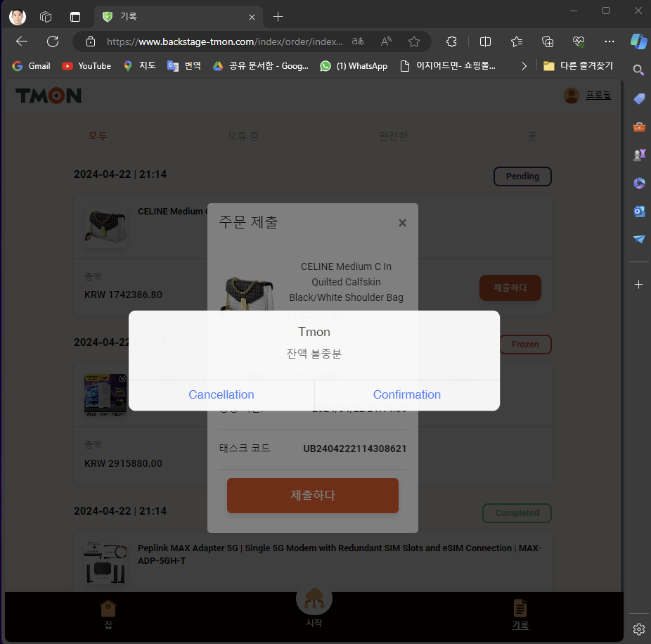651x644 pixels.
Task: Open the 보류 중 tab
Action: (243, 136)
